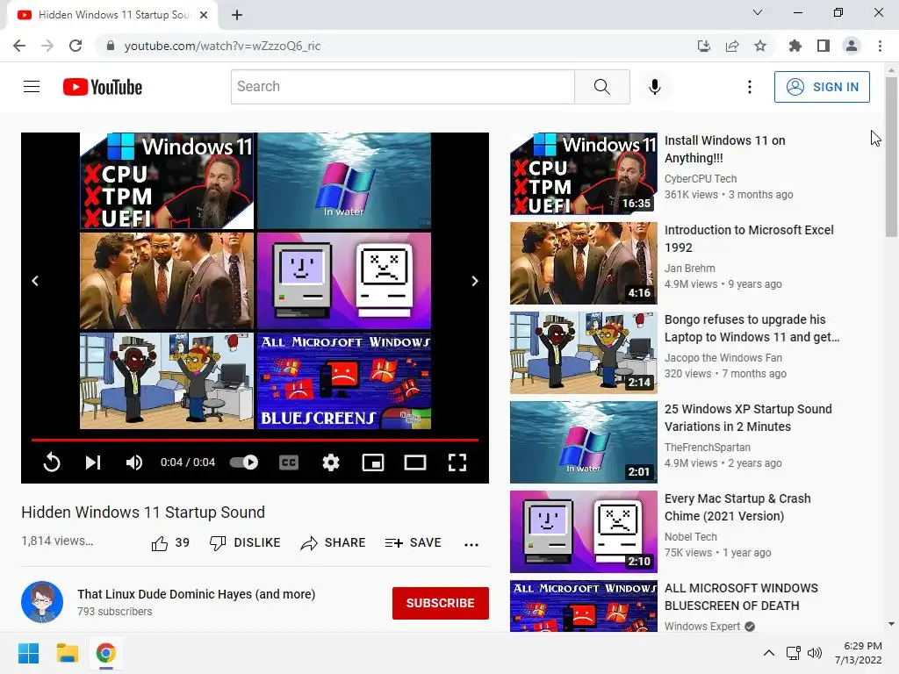The width and height of the screenshot is (899, 674).
Task: Save video to playlist with SAVE
Action: [413, 542]
